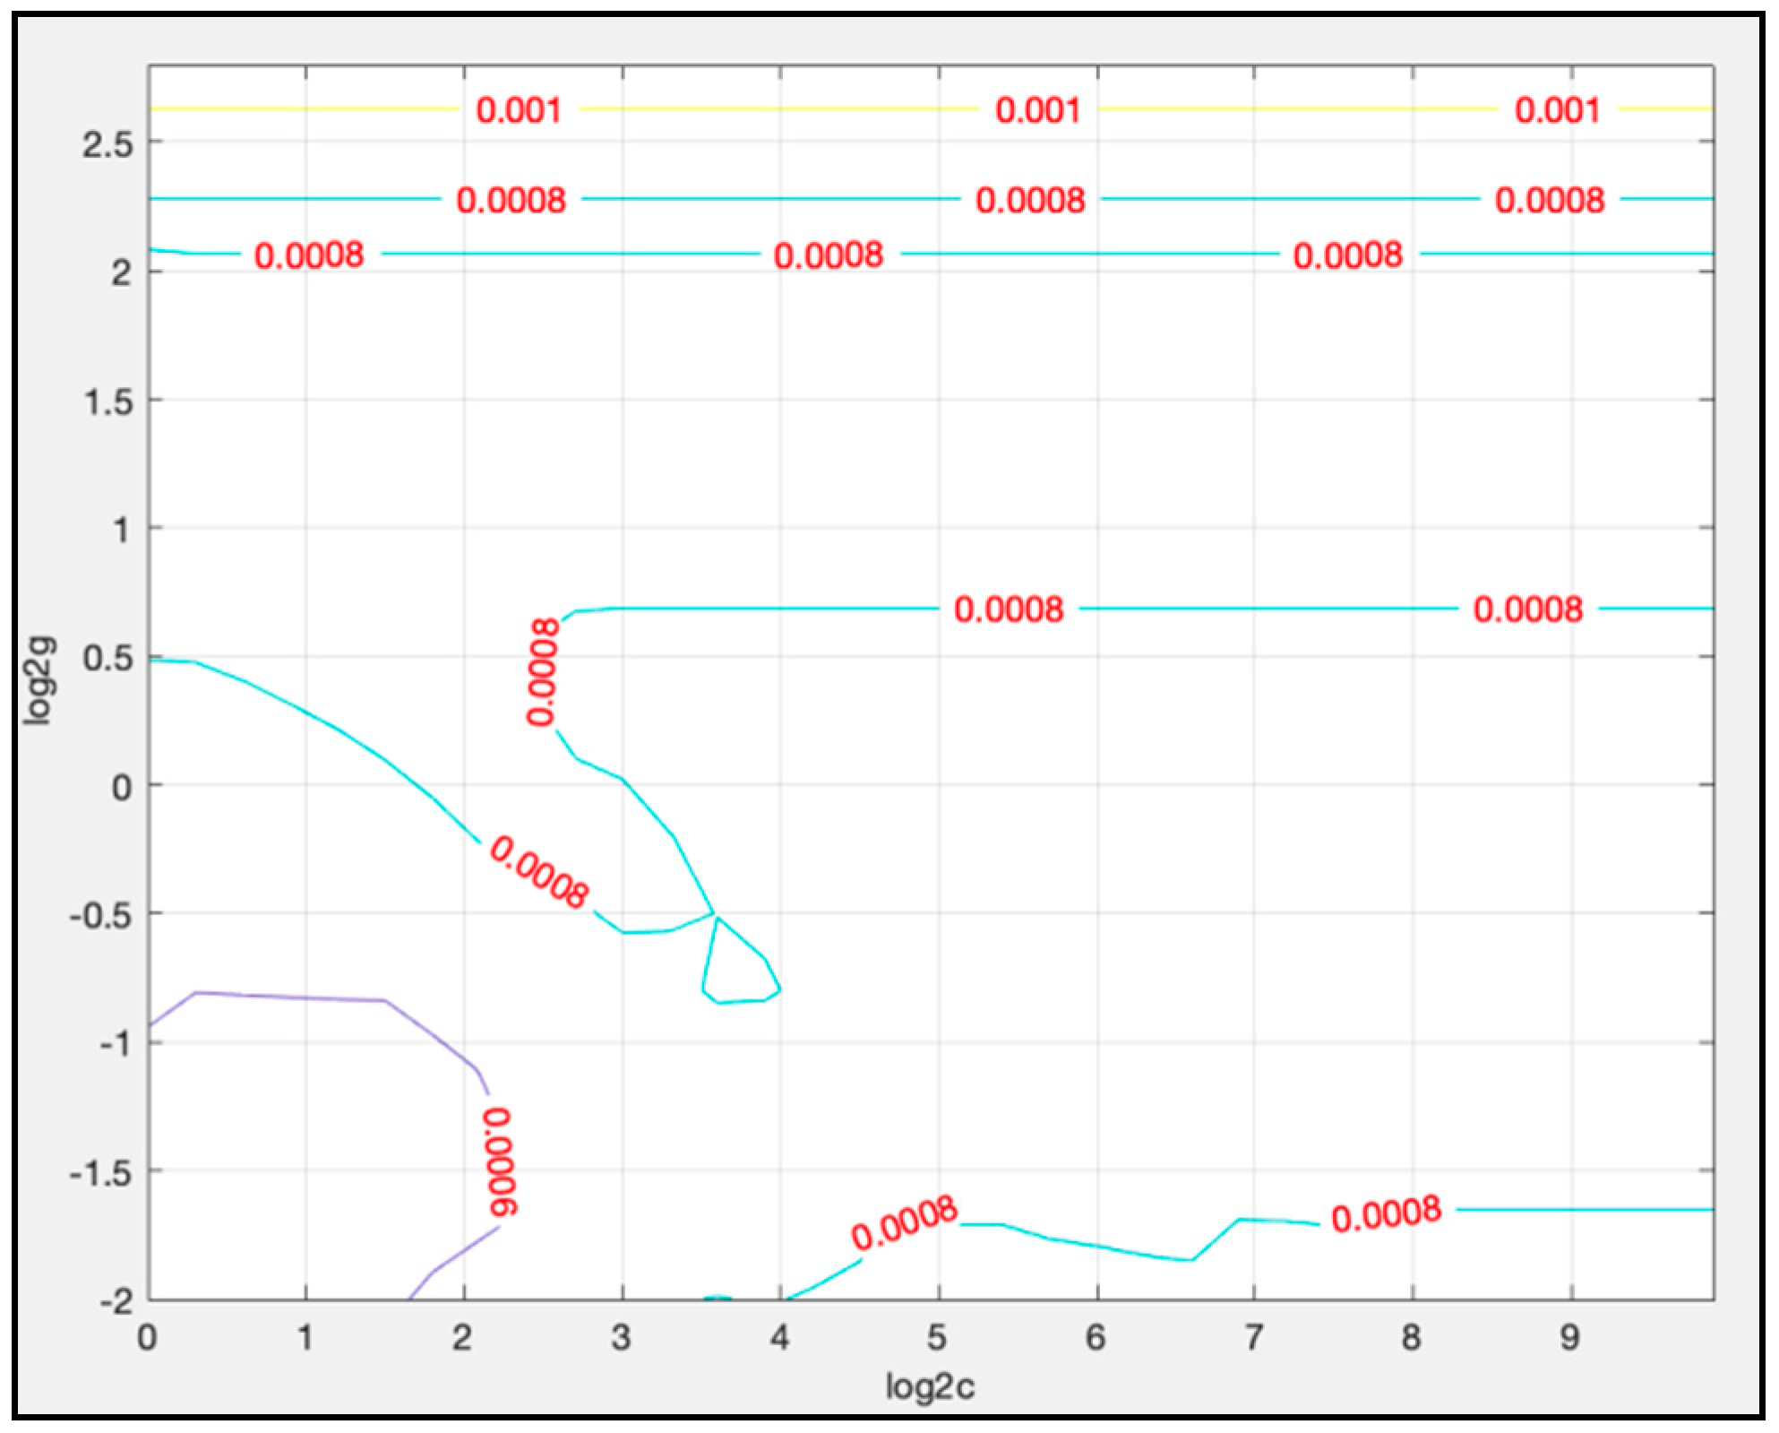The height and width of the screenshot is (1433, 1779).
Task: Click the x-axis tick label 9
Action: [1569, 1338]
